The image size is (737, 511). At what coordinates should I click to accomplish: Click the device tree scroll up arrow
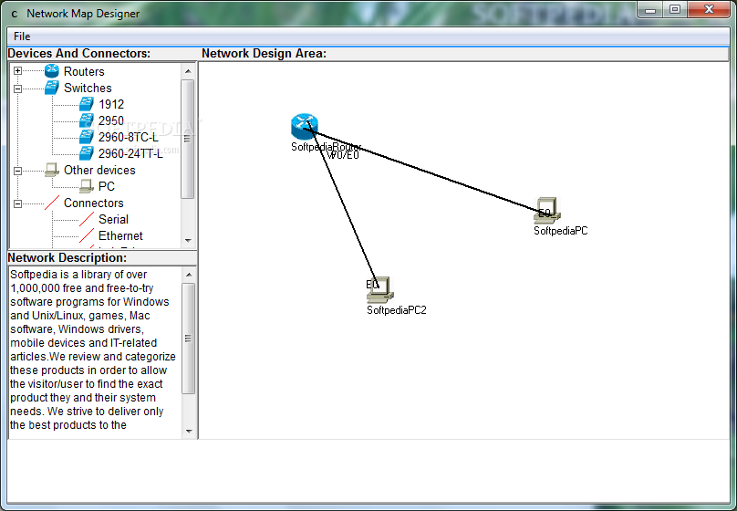coord(188,71)
